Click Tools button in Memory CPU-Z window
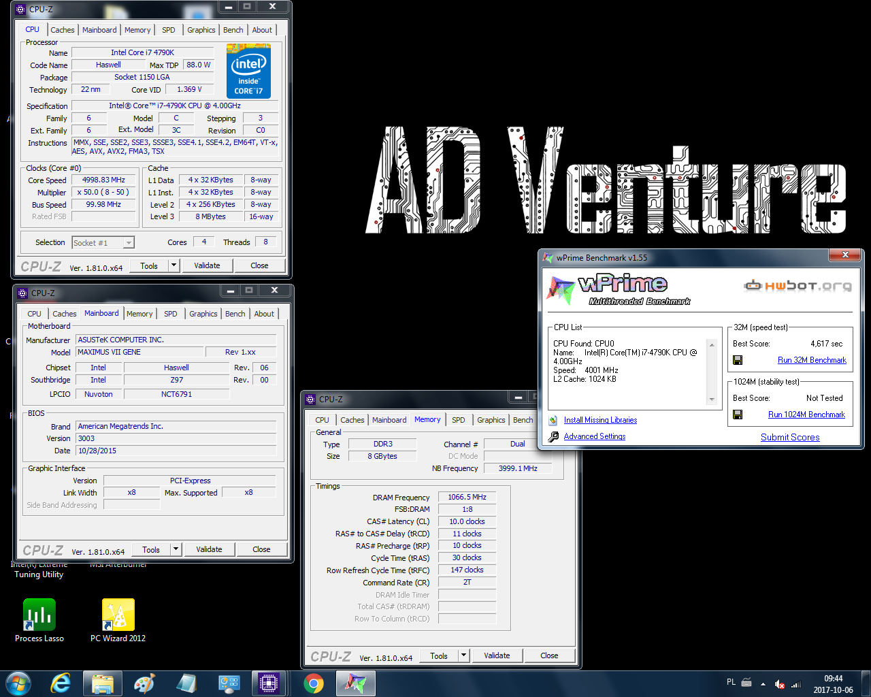Image resolution: width=871 pixels, height=697 pixels. [x=439, y=655]
